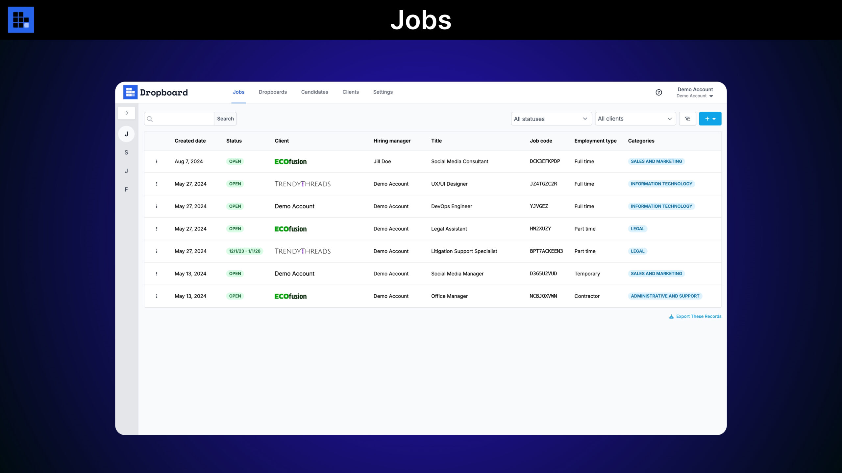This screenshot has height=473, width=842.
Task: Open the help question mark icon
Action: click(659, 92)
